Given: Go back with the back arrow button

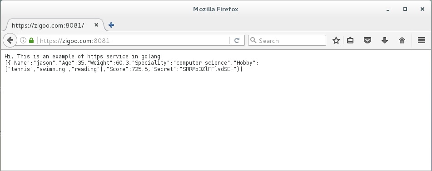Looking at the screenshot, I should click(x=10, y=40).
